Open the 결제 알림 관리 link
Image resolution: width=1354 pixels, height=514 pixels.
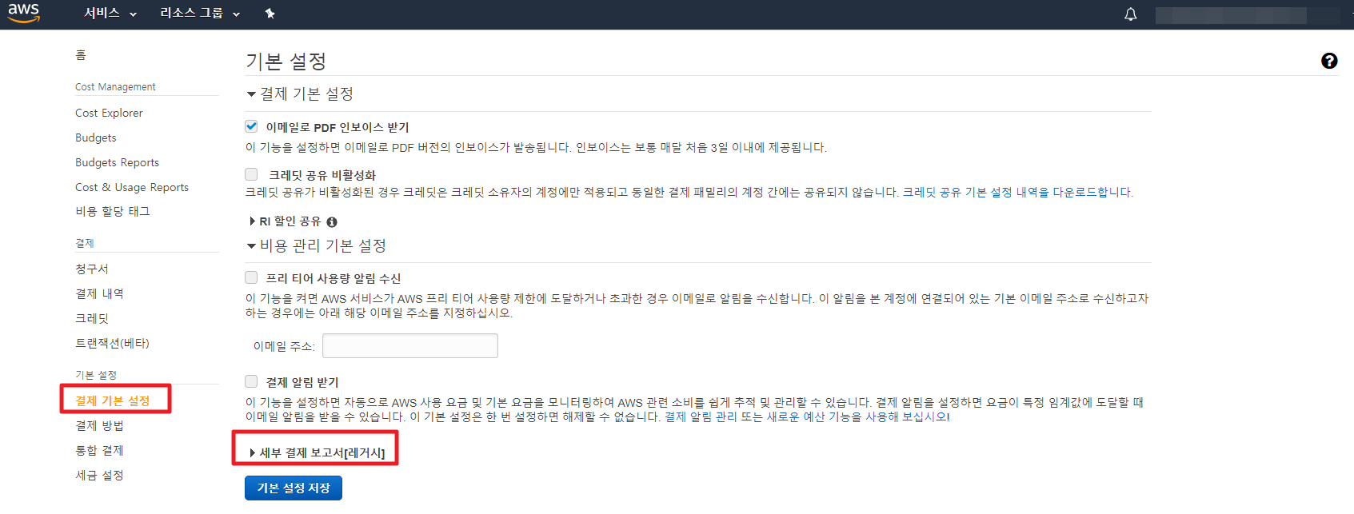pos(701,416)
